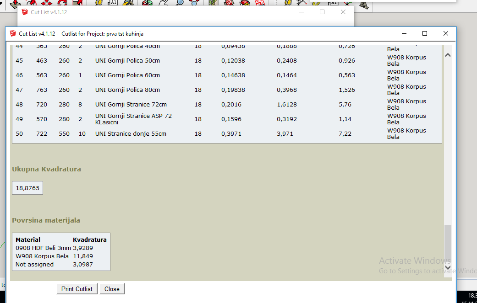
Task: Select 'UNI Gornji Polica 60cm' row name
Action: (127, 75)
